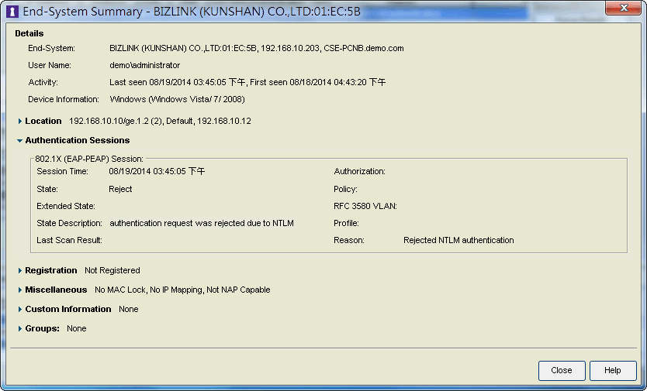Click the Last Scan Result label
Image resolution: width=647 pixels, height=391 pixels.
(69, 240)
